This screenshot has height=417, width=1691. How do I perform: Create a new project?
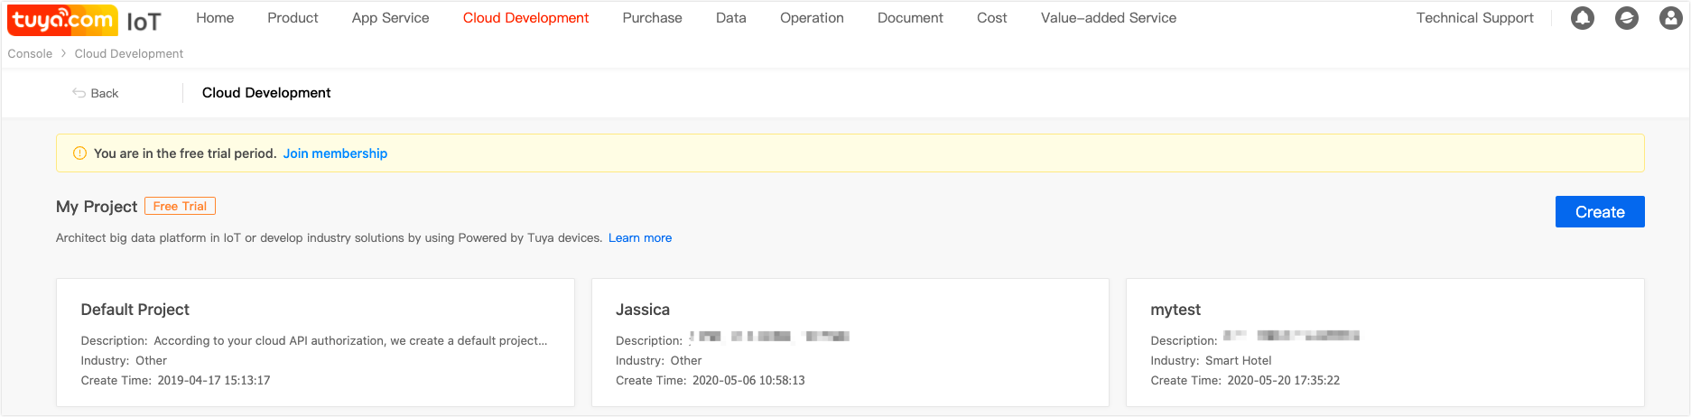pyautogui.click(x=1600, y=212)
